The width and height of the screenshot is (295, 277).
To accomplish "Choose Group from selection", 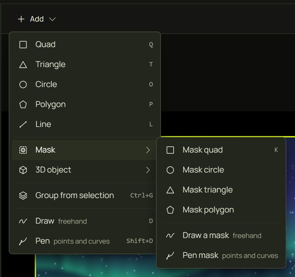I will point(84,196).
